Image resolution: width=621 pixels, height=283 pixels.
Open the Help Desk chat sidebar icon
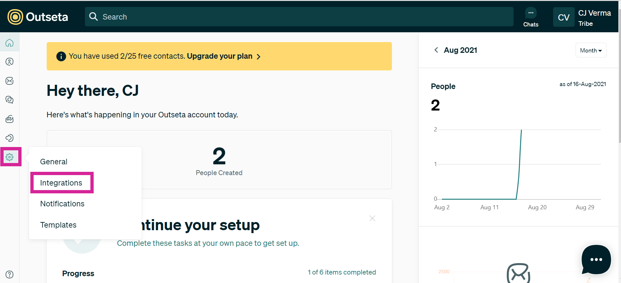point(9,100)
